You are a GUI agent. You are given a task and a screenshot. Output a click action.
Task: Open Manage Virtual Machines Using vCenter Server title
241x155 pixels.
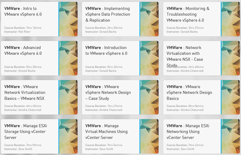point(107,132)
